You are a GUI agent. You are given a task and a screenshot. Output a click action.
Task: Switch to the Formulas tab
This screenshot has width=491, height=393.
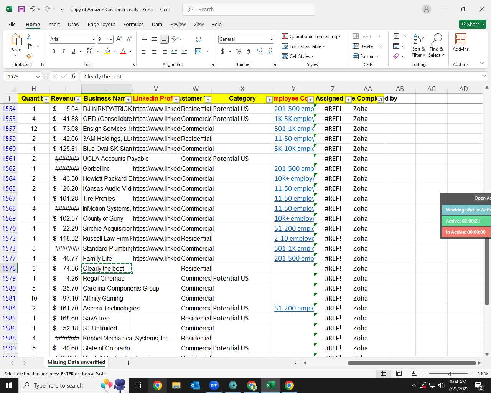click(x=133, y=24)
